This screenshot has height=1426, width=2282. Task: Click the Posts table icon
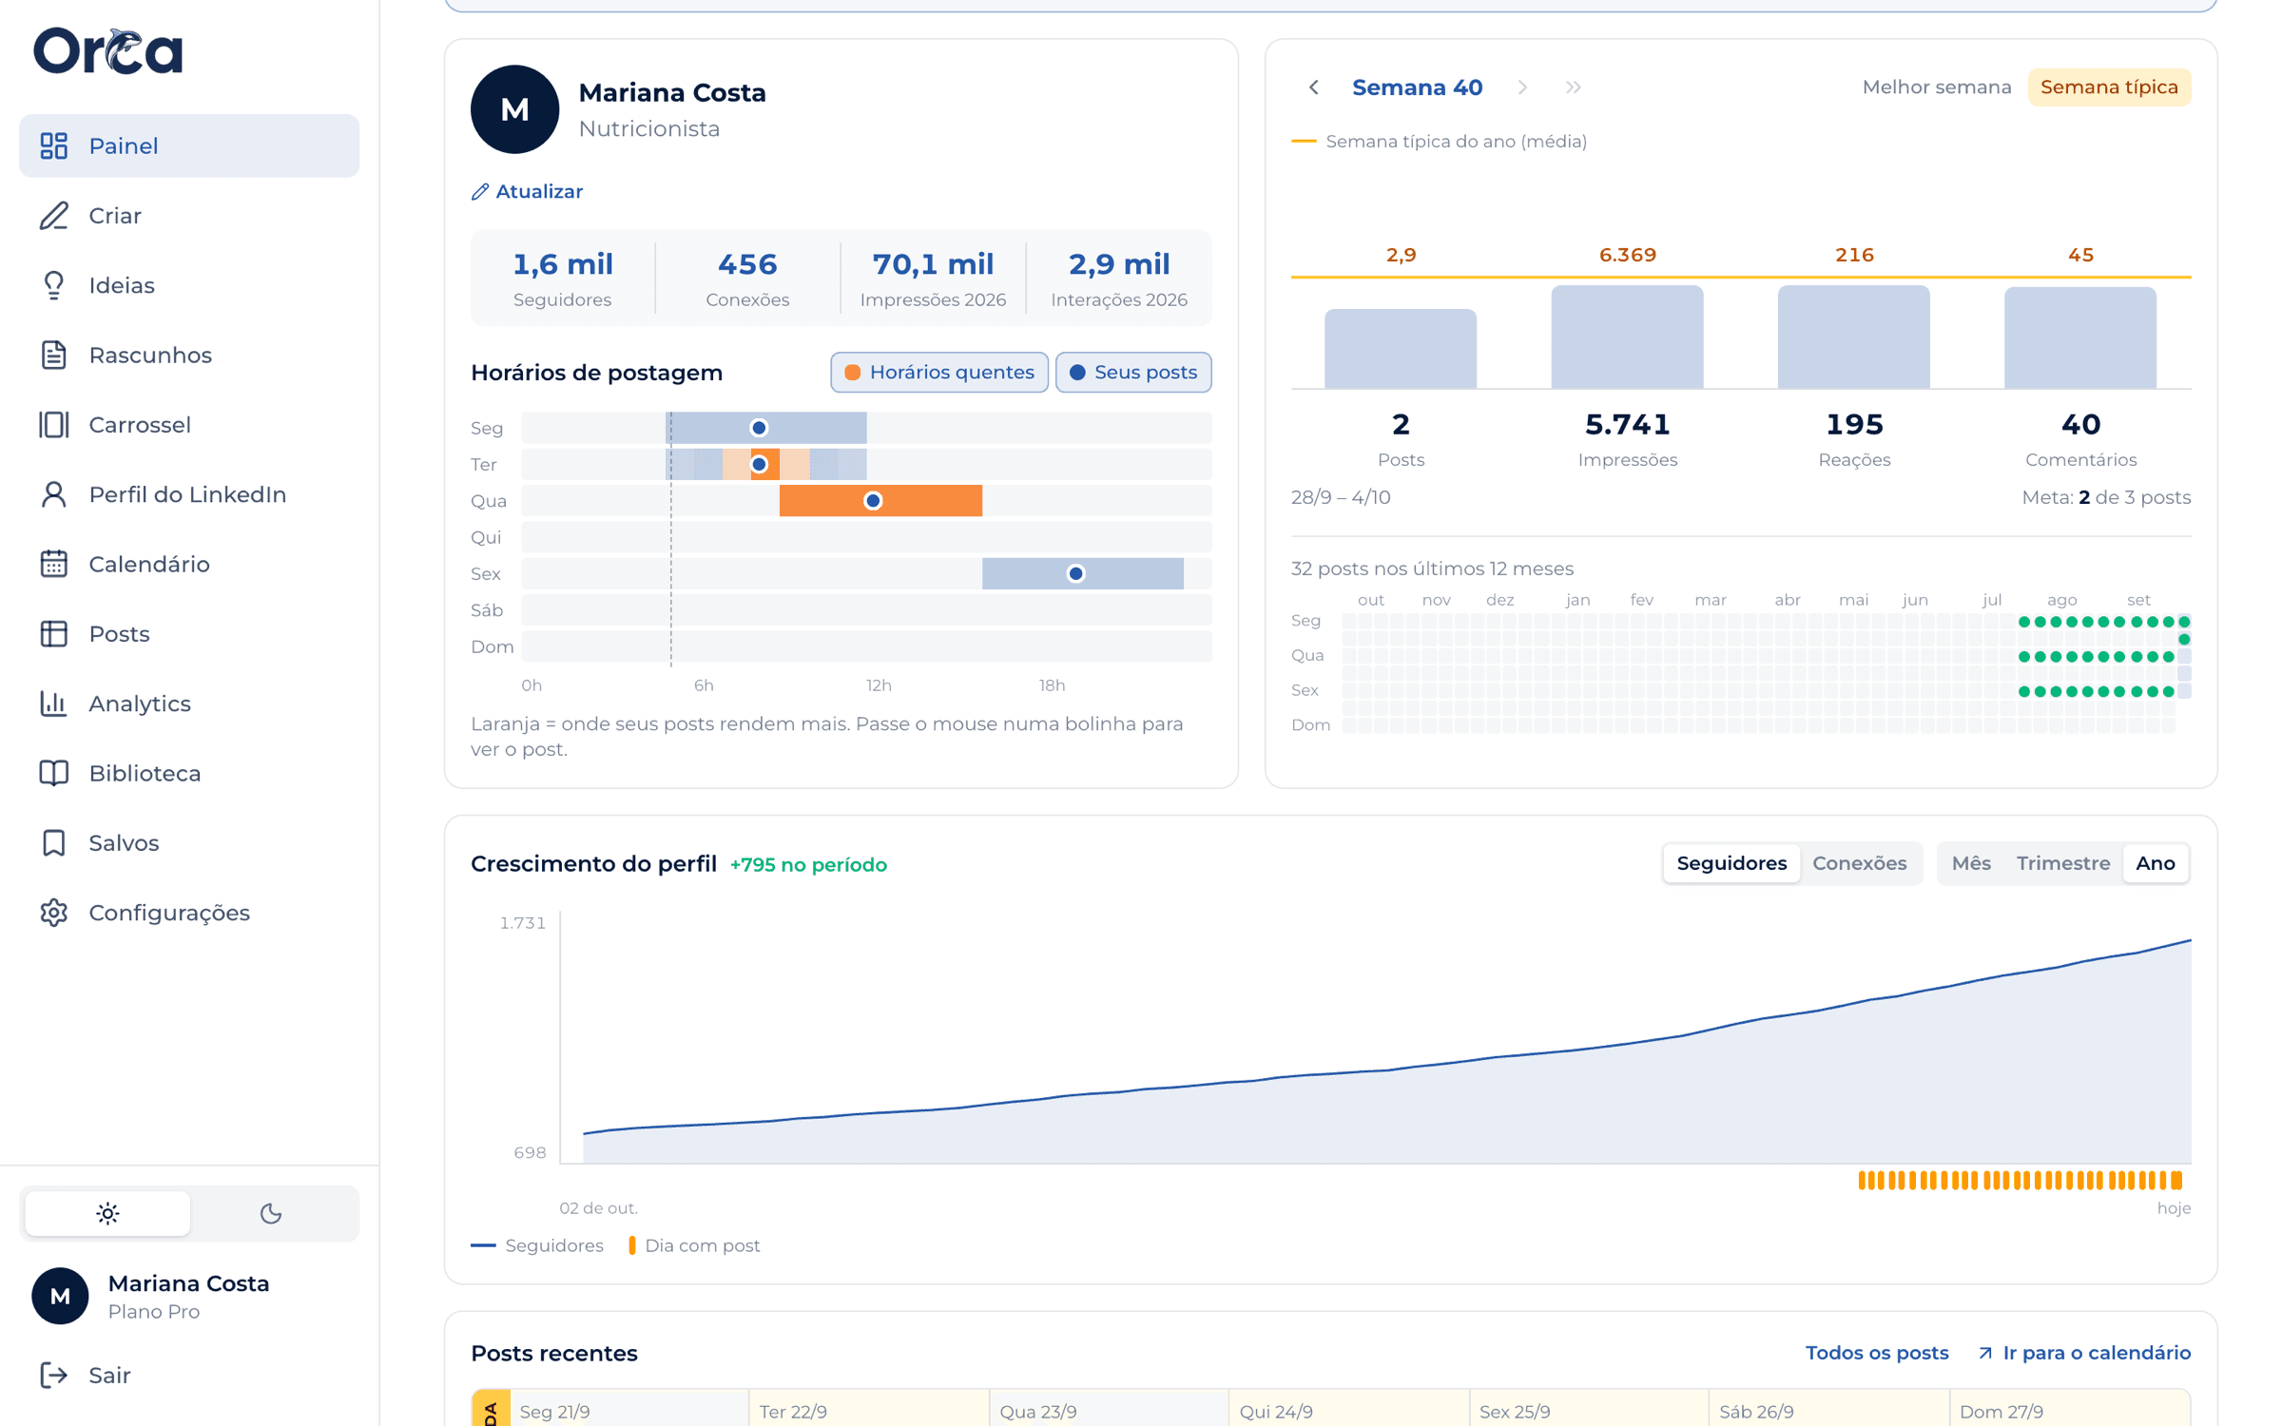tap(53, 634)
